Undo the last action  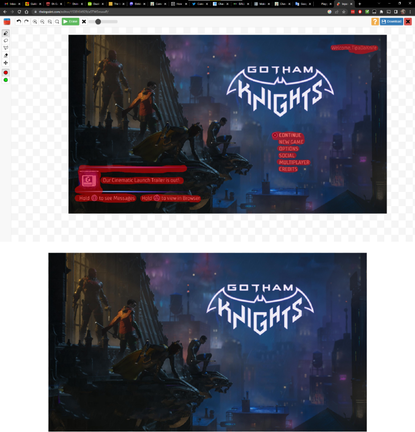(x=19, y=22)
